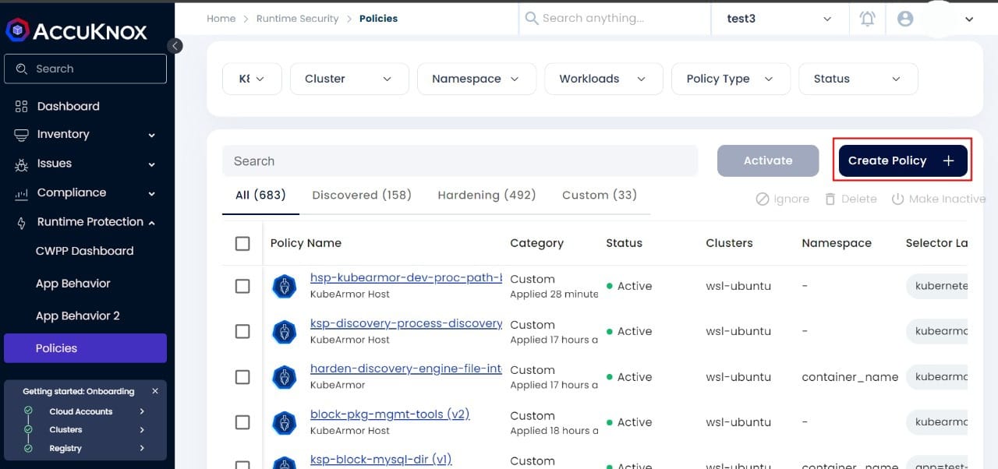Switch to the Hardening (492) tab
The image size is (998, 469).
pos(487,195)
